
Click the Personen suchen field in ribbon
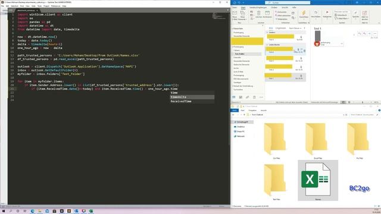pyautogui.click(x=342, y=12)
